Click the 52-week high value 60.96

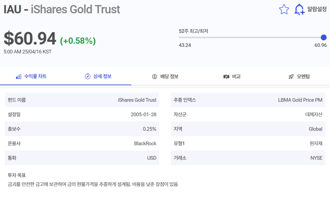(320, 45)
